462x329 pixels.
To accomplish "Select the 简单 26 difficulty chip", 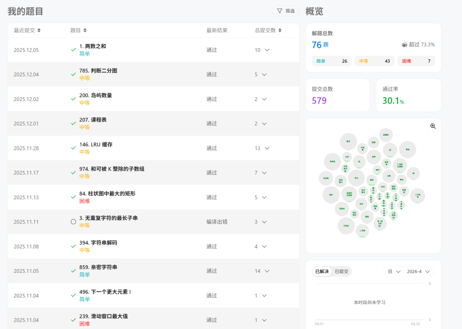I will coord(332,61).
